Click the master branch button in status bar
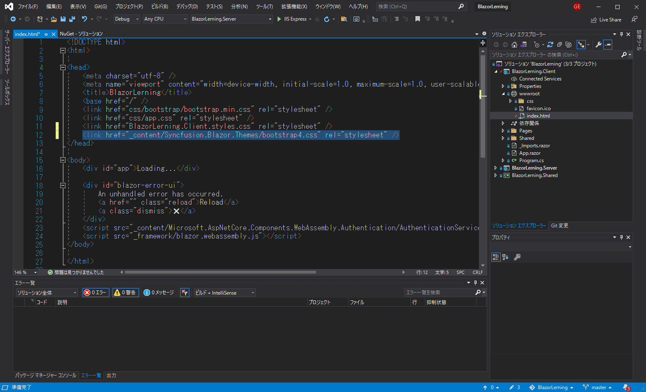The width and height of the screenshot is (646, 392). (x=597, y=387)
